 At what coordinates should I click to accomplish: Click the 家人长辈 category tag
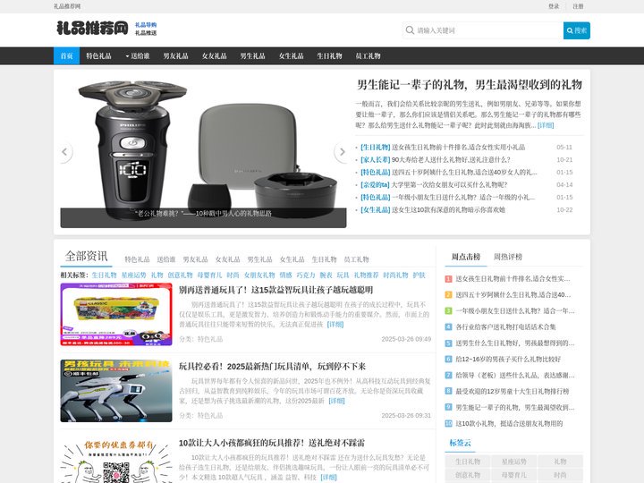coord(375,160)
